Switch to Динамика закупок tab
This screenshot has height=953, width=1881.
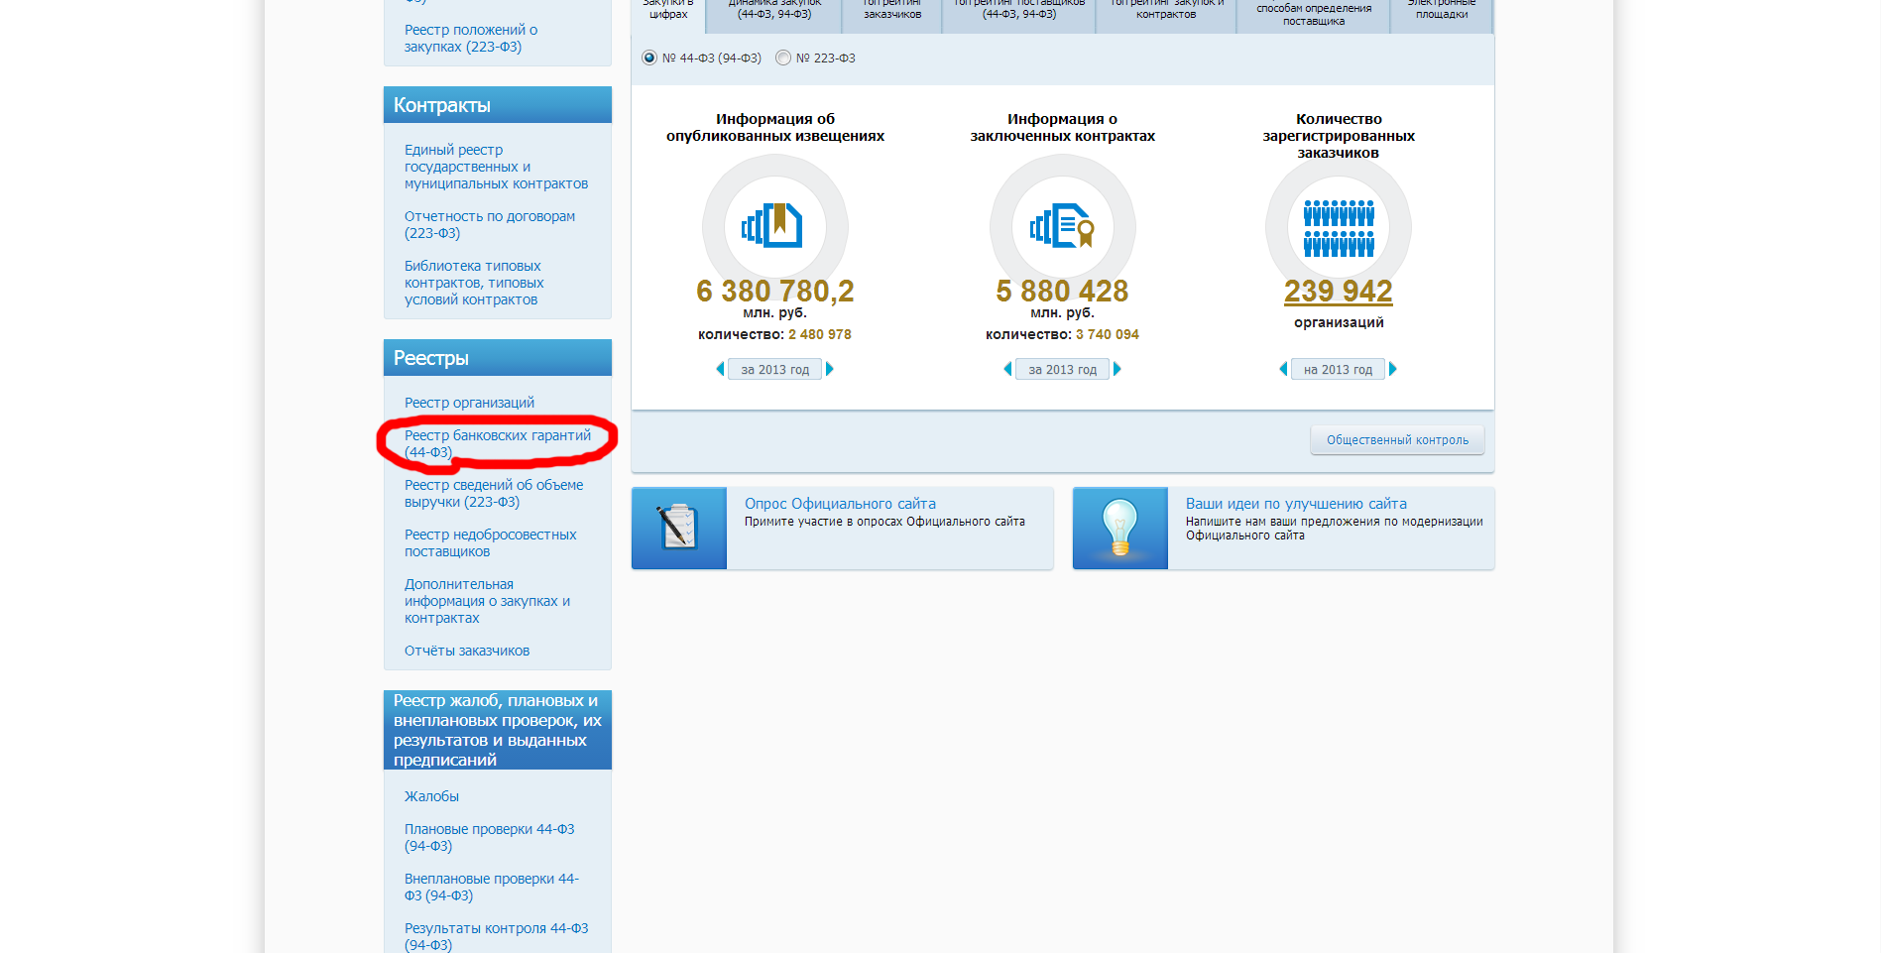coord(773,10)
